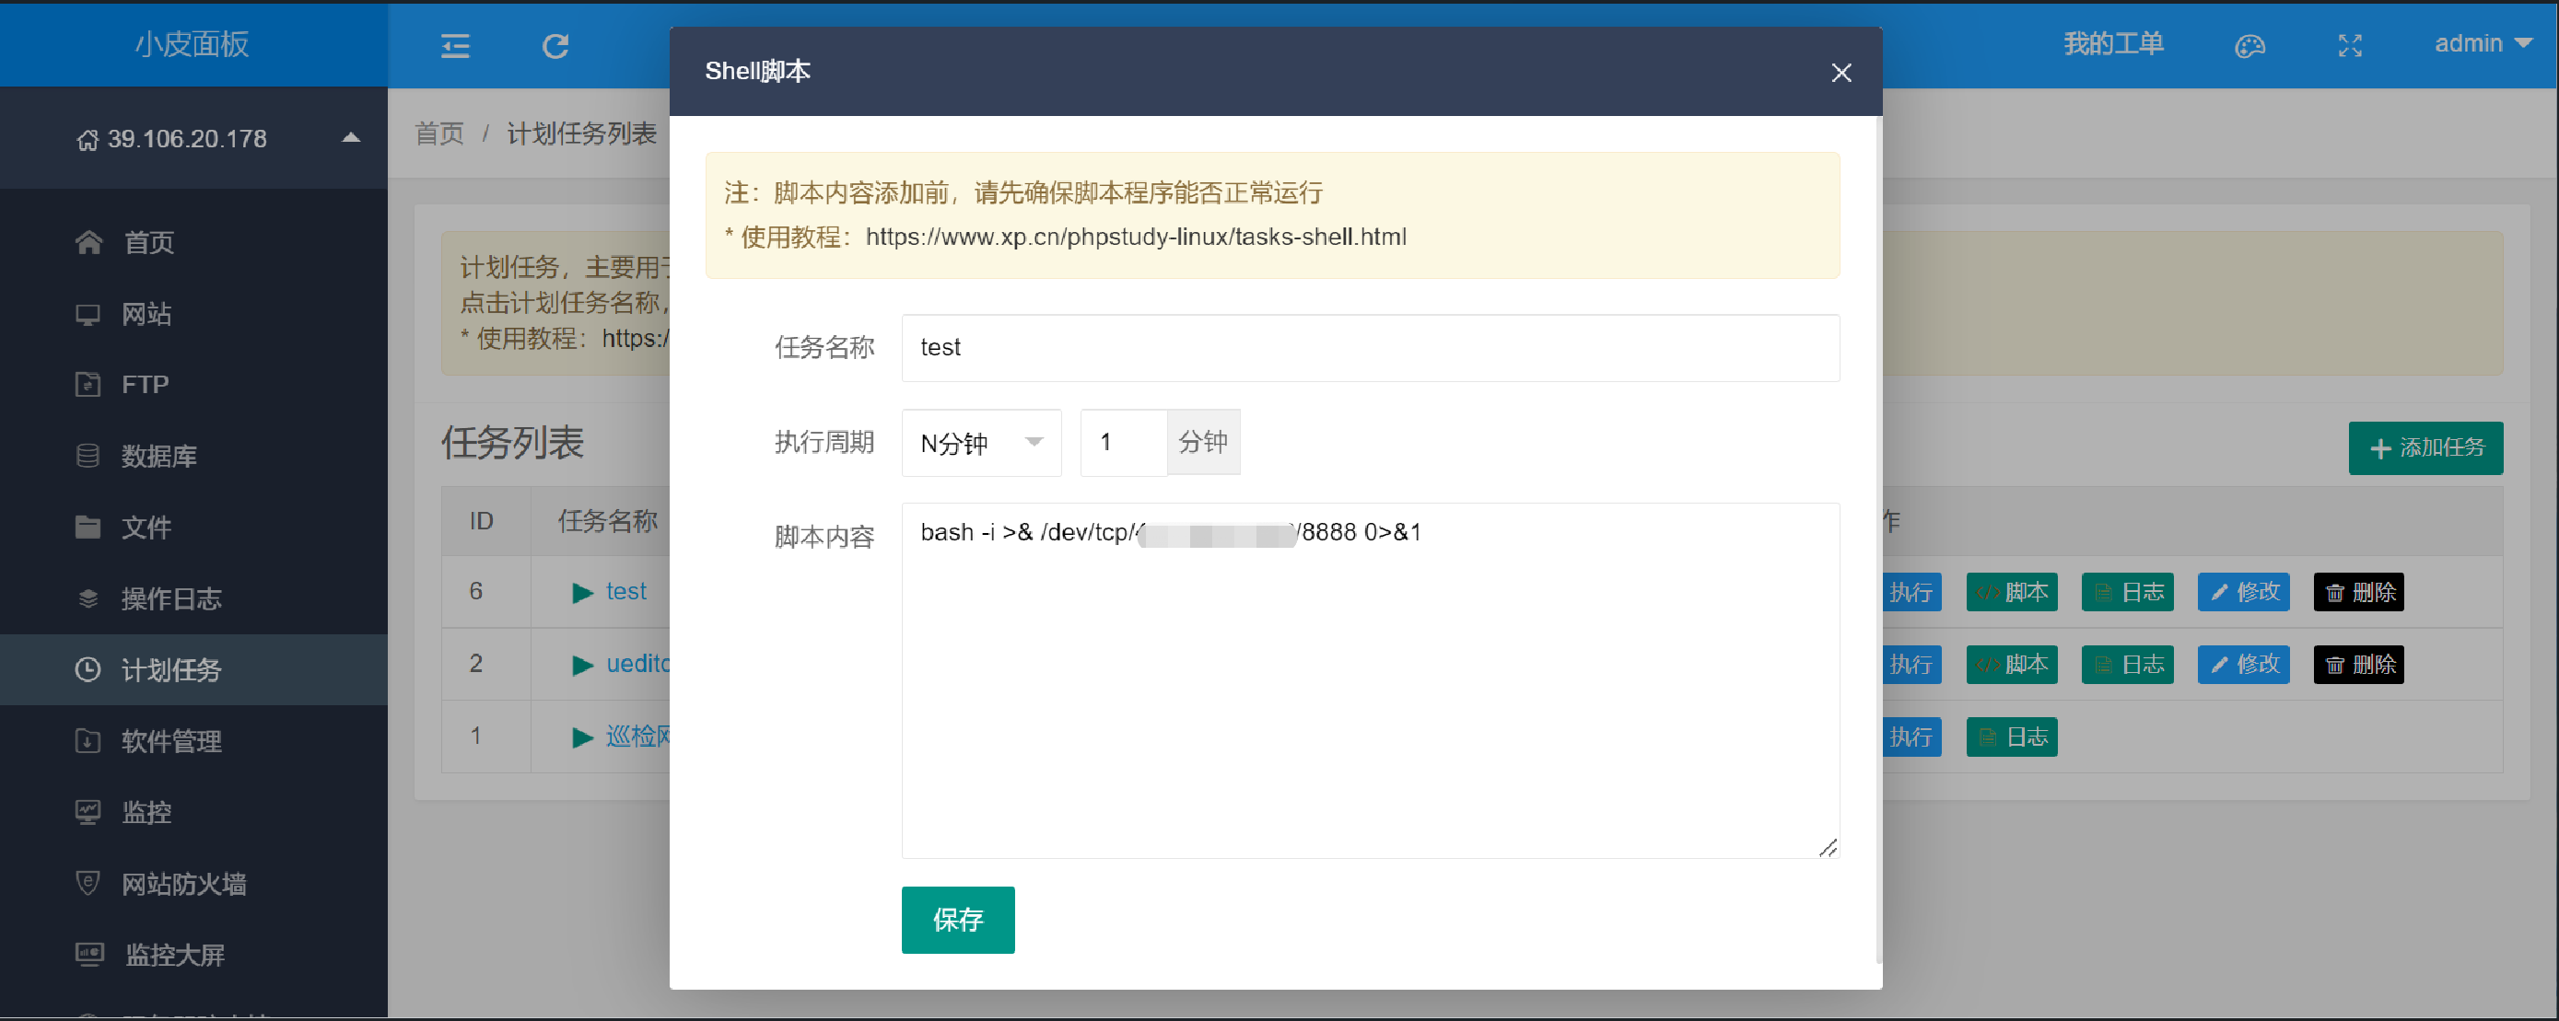Click the 任务名称 input field
2559x1021 pixels.
(x=1369, y=348)
